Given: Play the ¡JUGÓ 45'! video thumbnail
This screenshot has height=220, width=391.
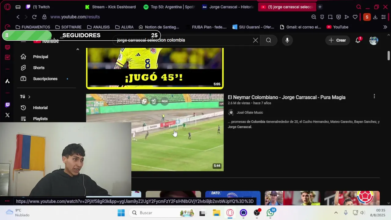Looking at the screenshot, I should (x=155, y=68).
